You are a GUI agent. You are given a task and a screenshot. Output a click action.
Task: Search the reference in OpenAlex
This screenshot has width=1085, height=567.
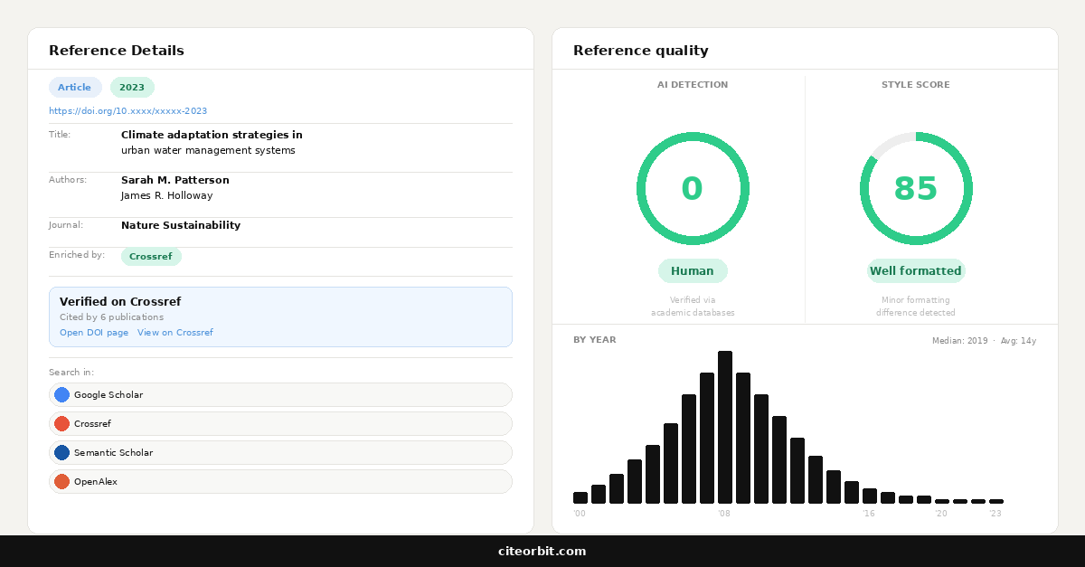pyautogui.click(x=280, y=481)
